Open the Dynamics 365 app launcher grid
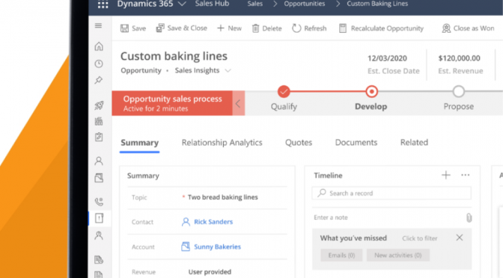The width and height of the screenshot is (503, 278). [103, 4]
